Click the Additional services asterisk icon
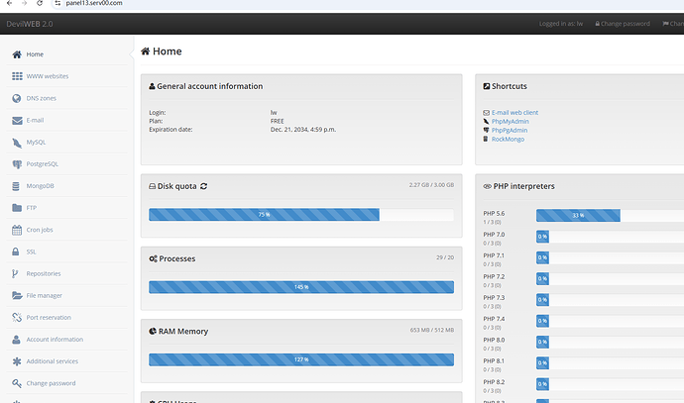Viewport: 684px width, 403px height. coord(17,361)
